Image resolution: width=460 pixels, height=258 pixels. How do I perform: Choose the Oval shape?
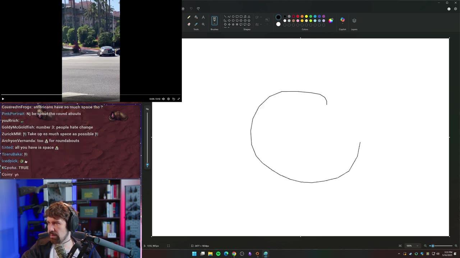[x=233, y=16]
